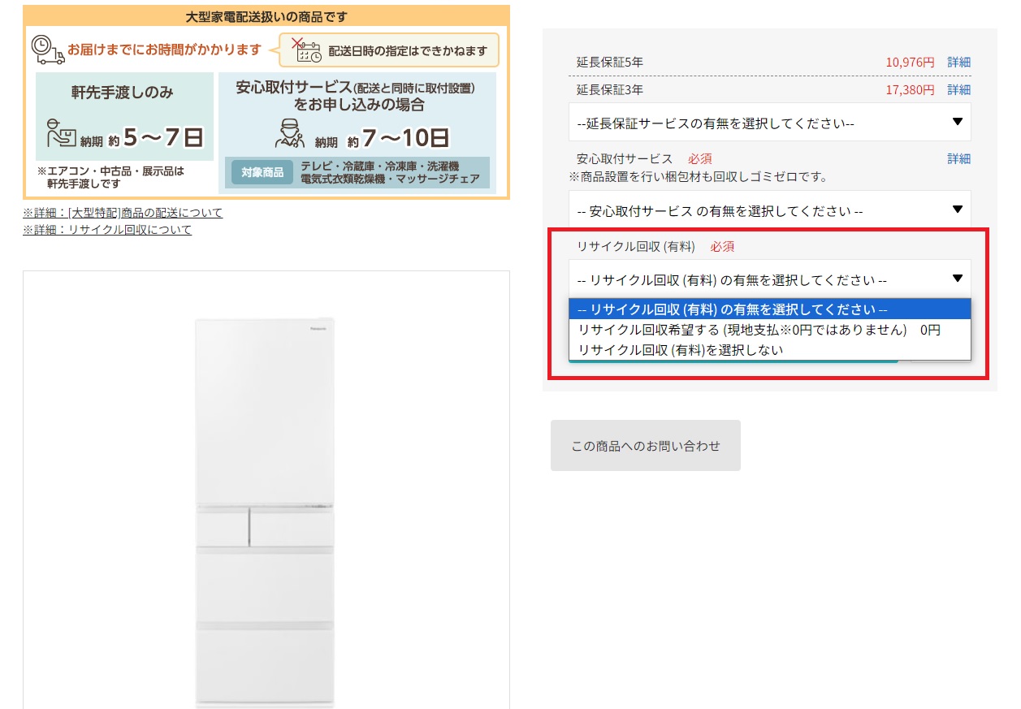
Task: View 詳細 link beside 安心取付サービス
Action: [x=958, y=159]
